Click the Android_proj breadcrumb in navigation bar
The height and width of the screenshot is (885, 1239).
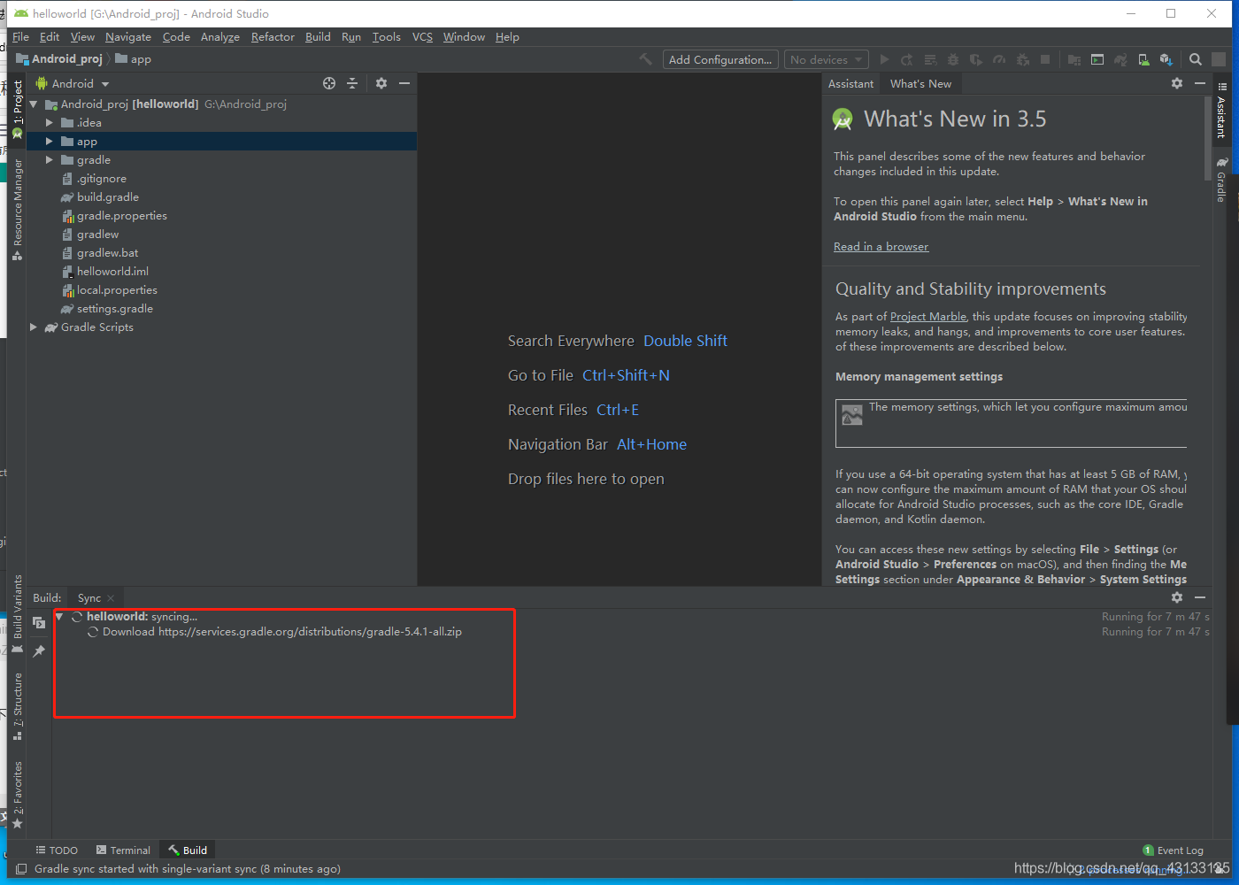click(59, 59)
